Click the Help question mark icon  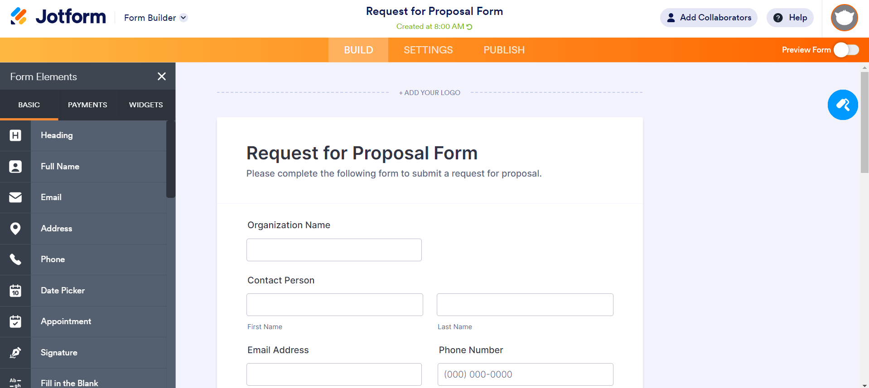778,18
